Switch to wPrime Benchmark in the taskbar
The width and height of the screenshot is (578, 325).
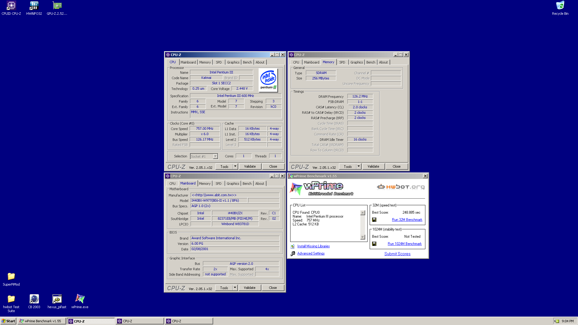(42, 321)
